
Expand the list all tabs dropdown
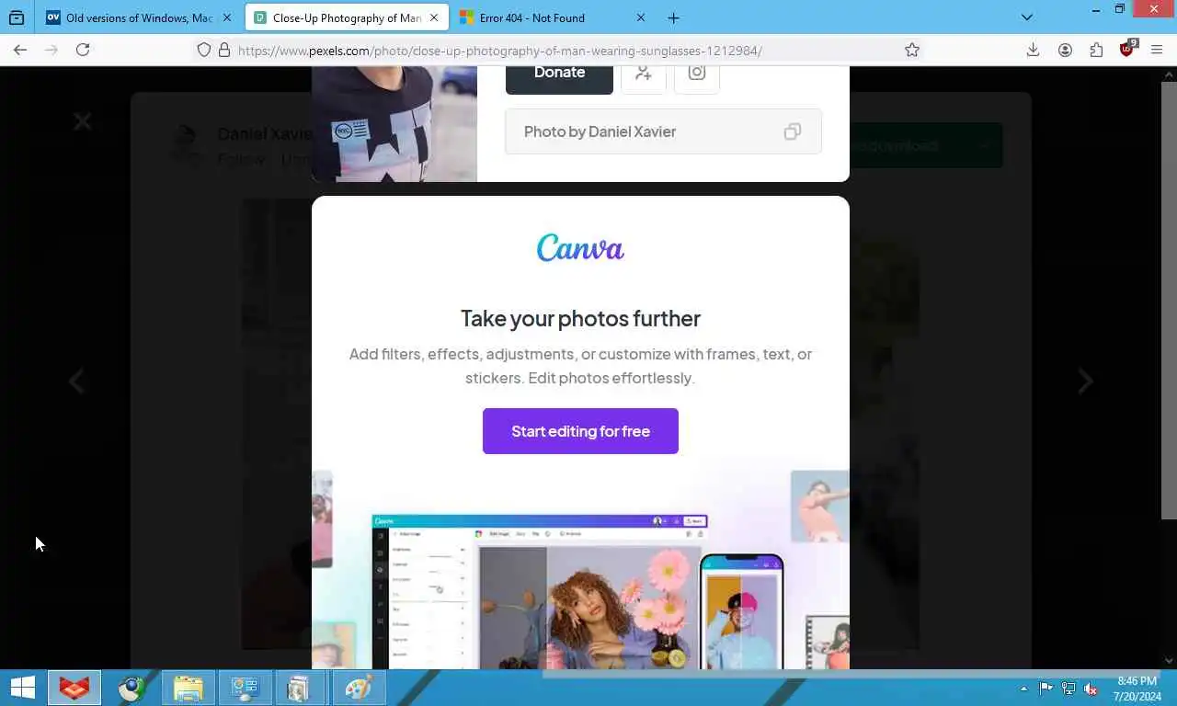click(x=1027, y=17)
